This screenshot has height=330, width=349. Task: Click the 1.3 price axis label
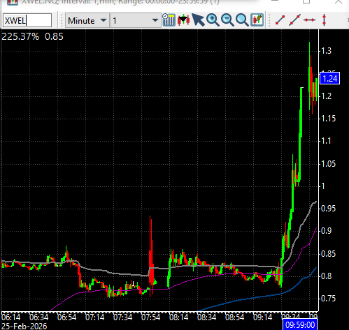(x=326, y=51)
